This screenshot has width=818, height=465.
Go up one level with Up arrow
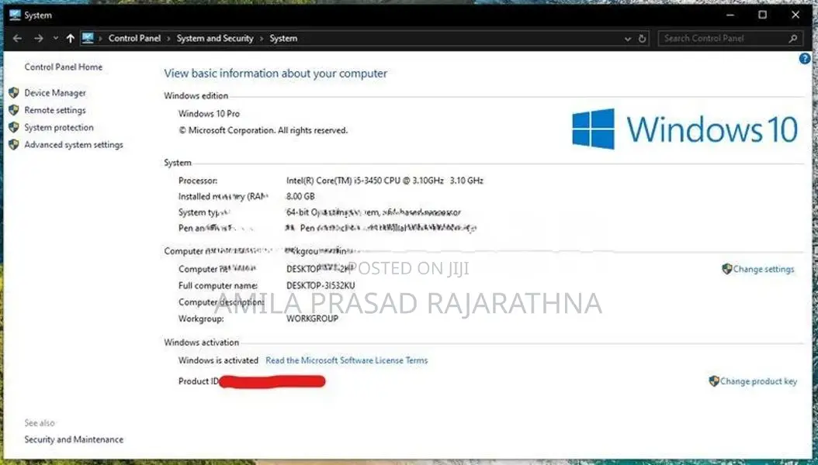pos(71,39)
